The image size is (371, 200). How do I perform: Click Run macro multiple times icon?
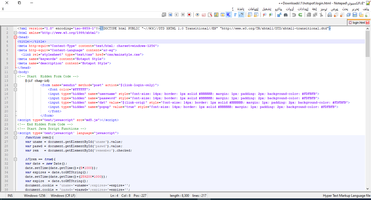(x=170, y=15)
